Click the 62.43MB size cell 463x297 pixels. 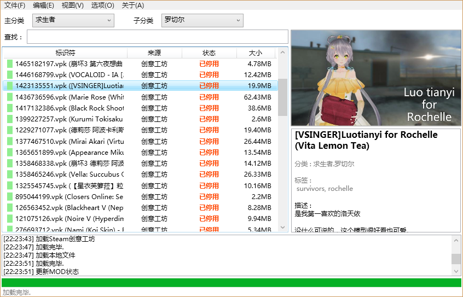(x=257, y=97)
